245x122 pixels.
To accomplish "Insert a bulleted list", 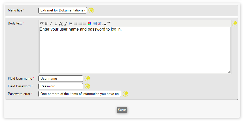I will click(71, 24).
